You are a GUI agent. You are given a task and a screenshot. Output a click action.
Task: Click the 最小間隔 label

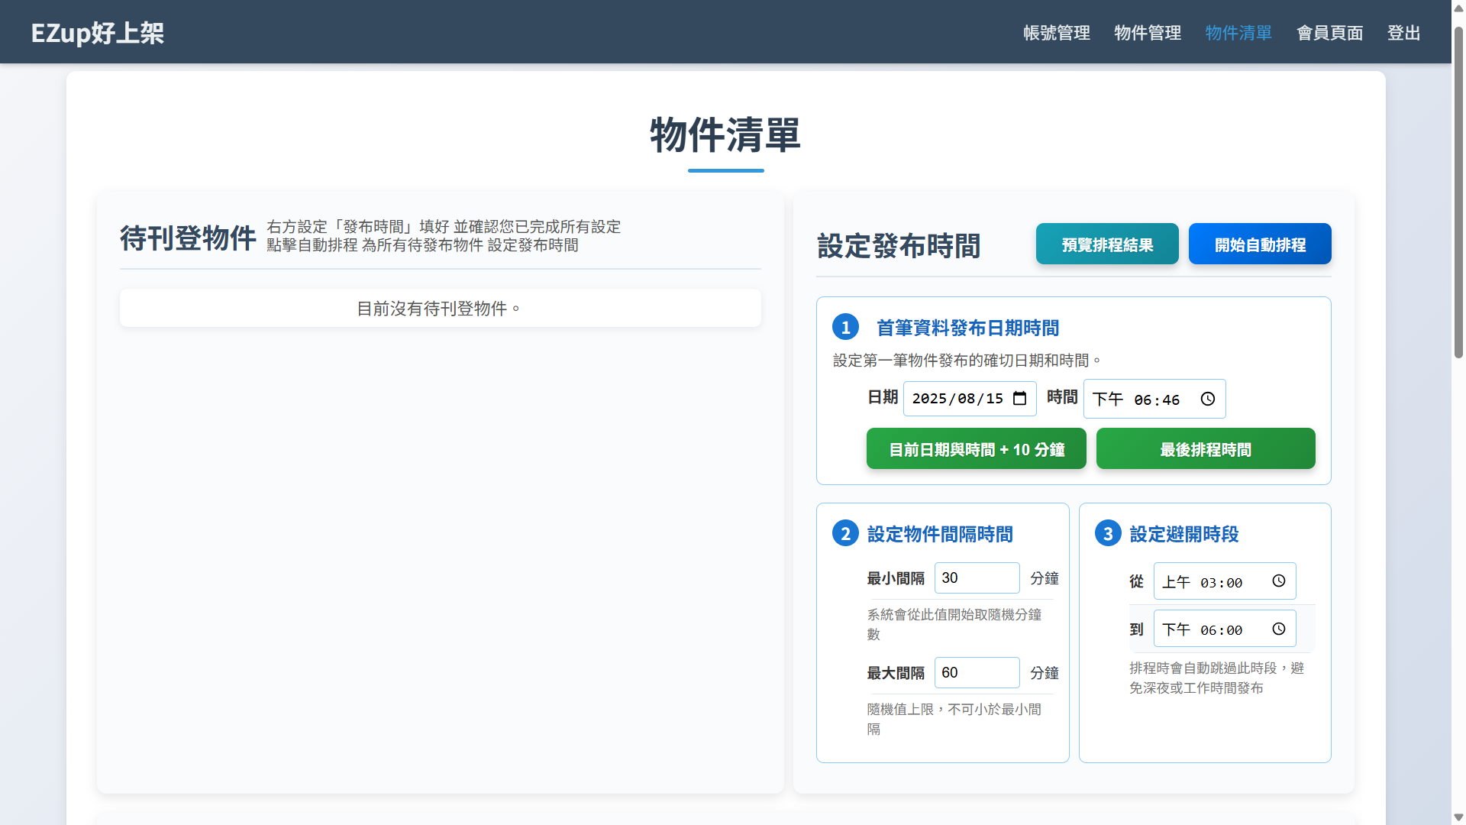(896, 578)
